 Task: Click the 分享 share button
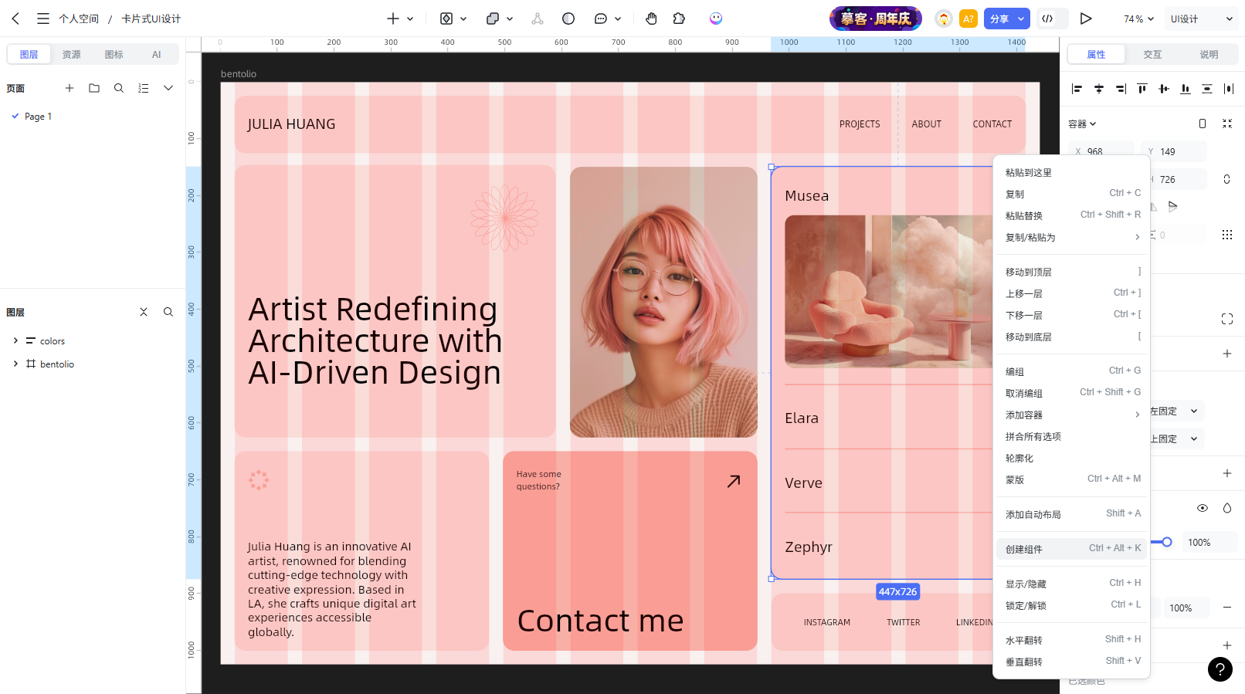(999, 19)
